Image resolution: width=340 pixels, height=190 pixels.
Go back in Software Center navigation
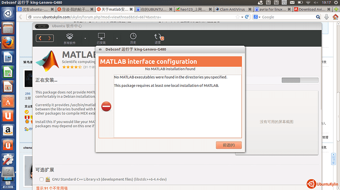pos(40,38)
